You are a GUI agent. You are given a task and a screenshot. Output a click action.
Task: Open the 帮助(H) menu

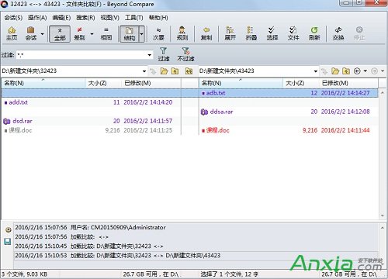(158, 18)
